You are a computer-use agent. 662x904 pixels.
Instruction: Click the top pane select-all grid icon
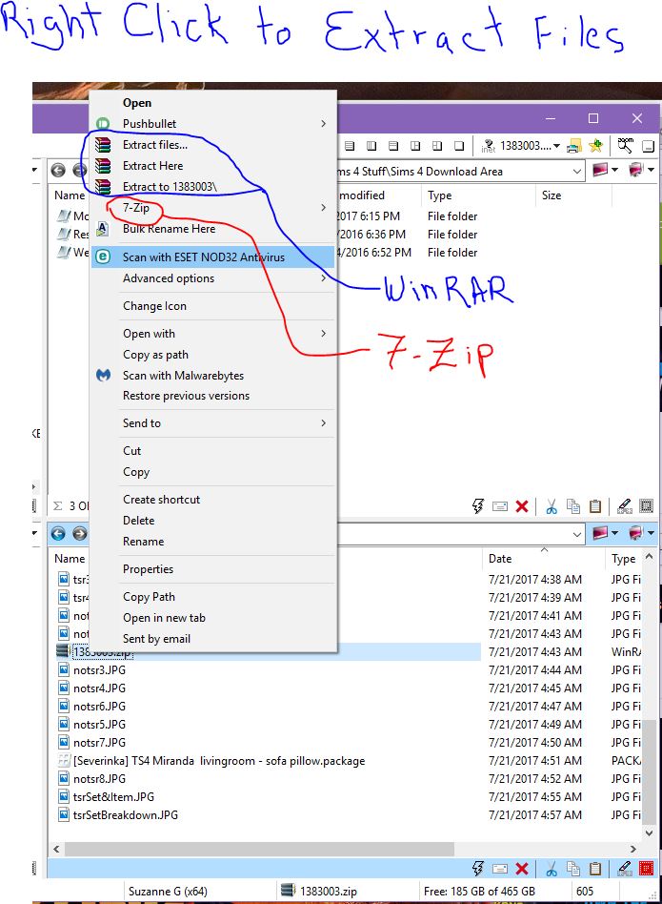647,506
